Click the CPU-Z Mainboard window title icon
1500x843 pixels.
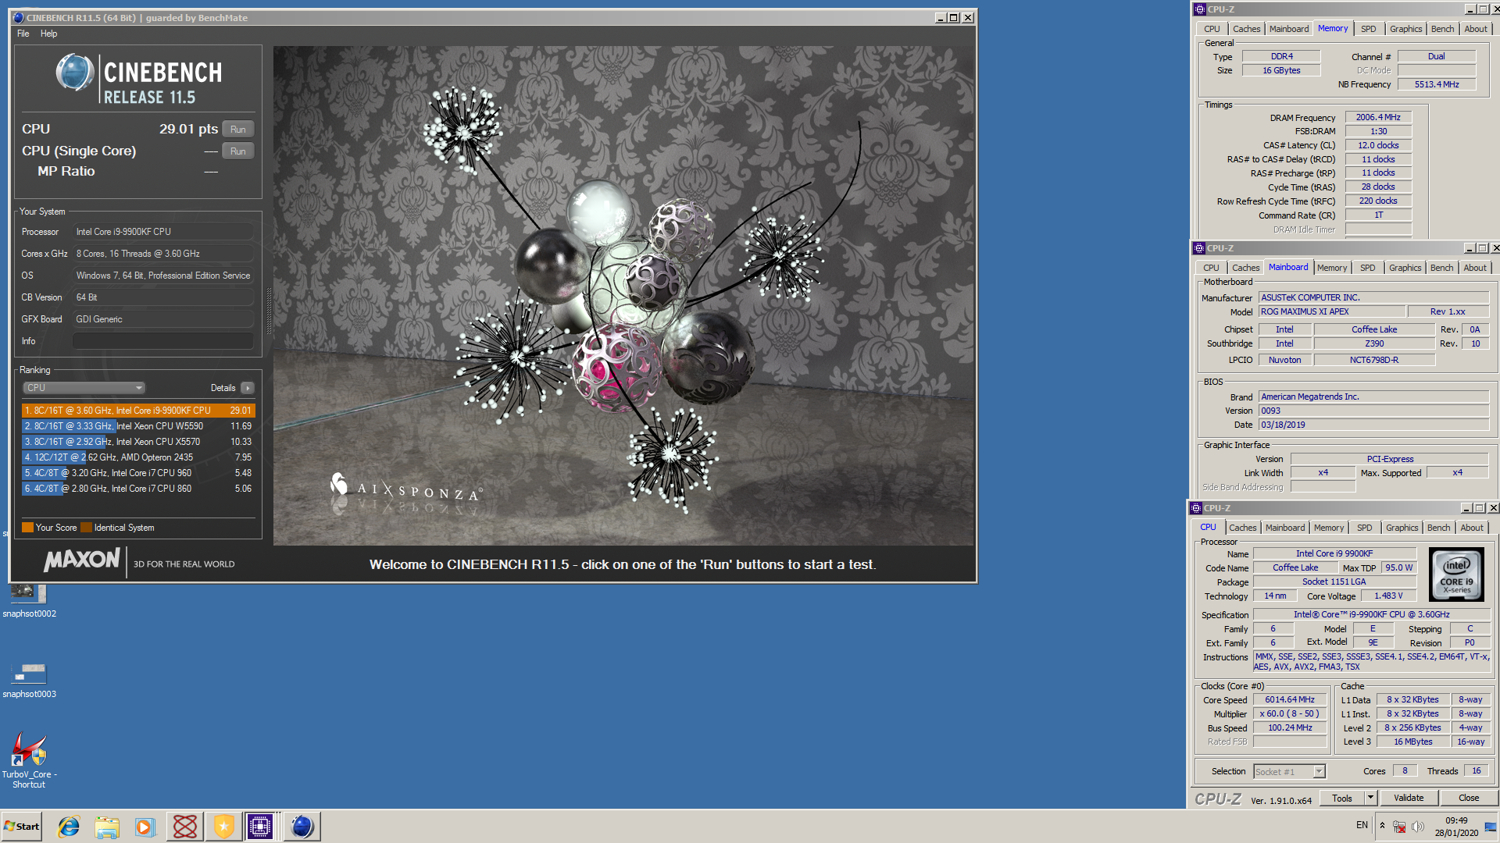[x=1199, y=248]
